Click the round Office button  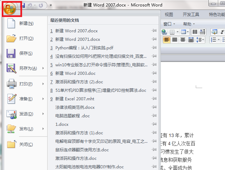10,8
